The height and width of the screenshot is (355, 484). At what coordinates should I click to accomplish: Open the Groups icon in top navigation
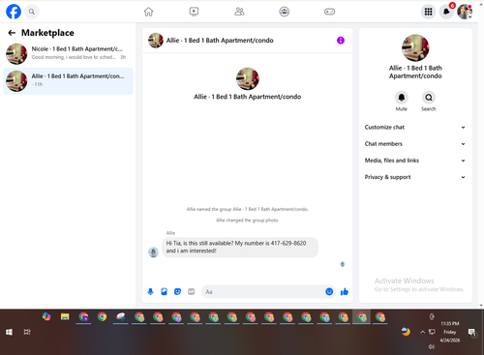click(284, 12)
